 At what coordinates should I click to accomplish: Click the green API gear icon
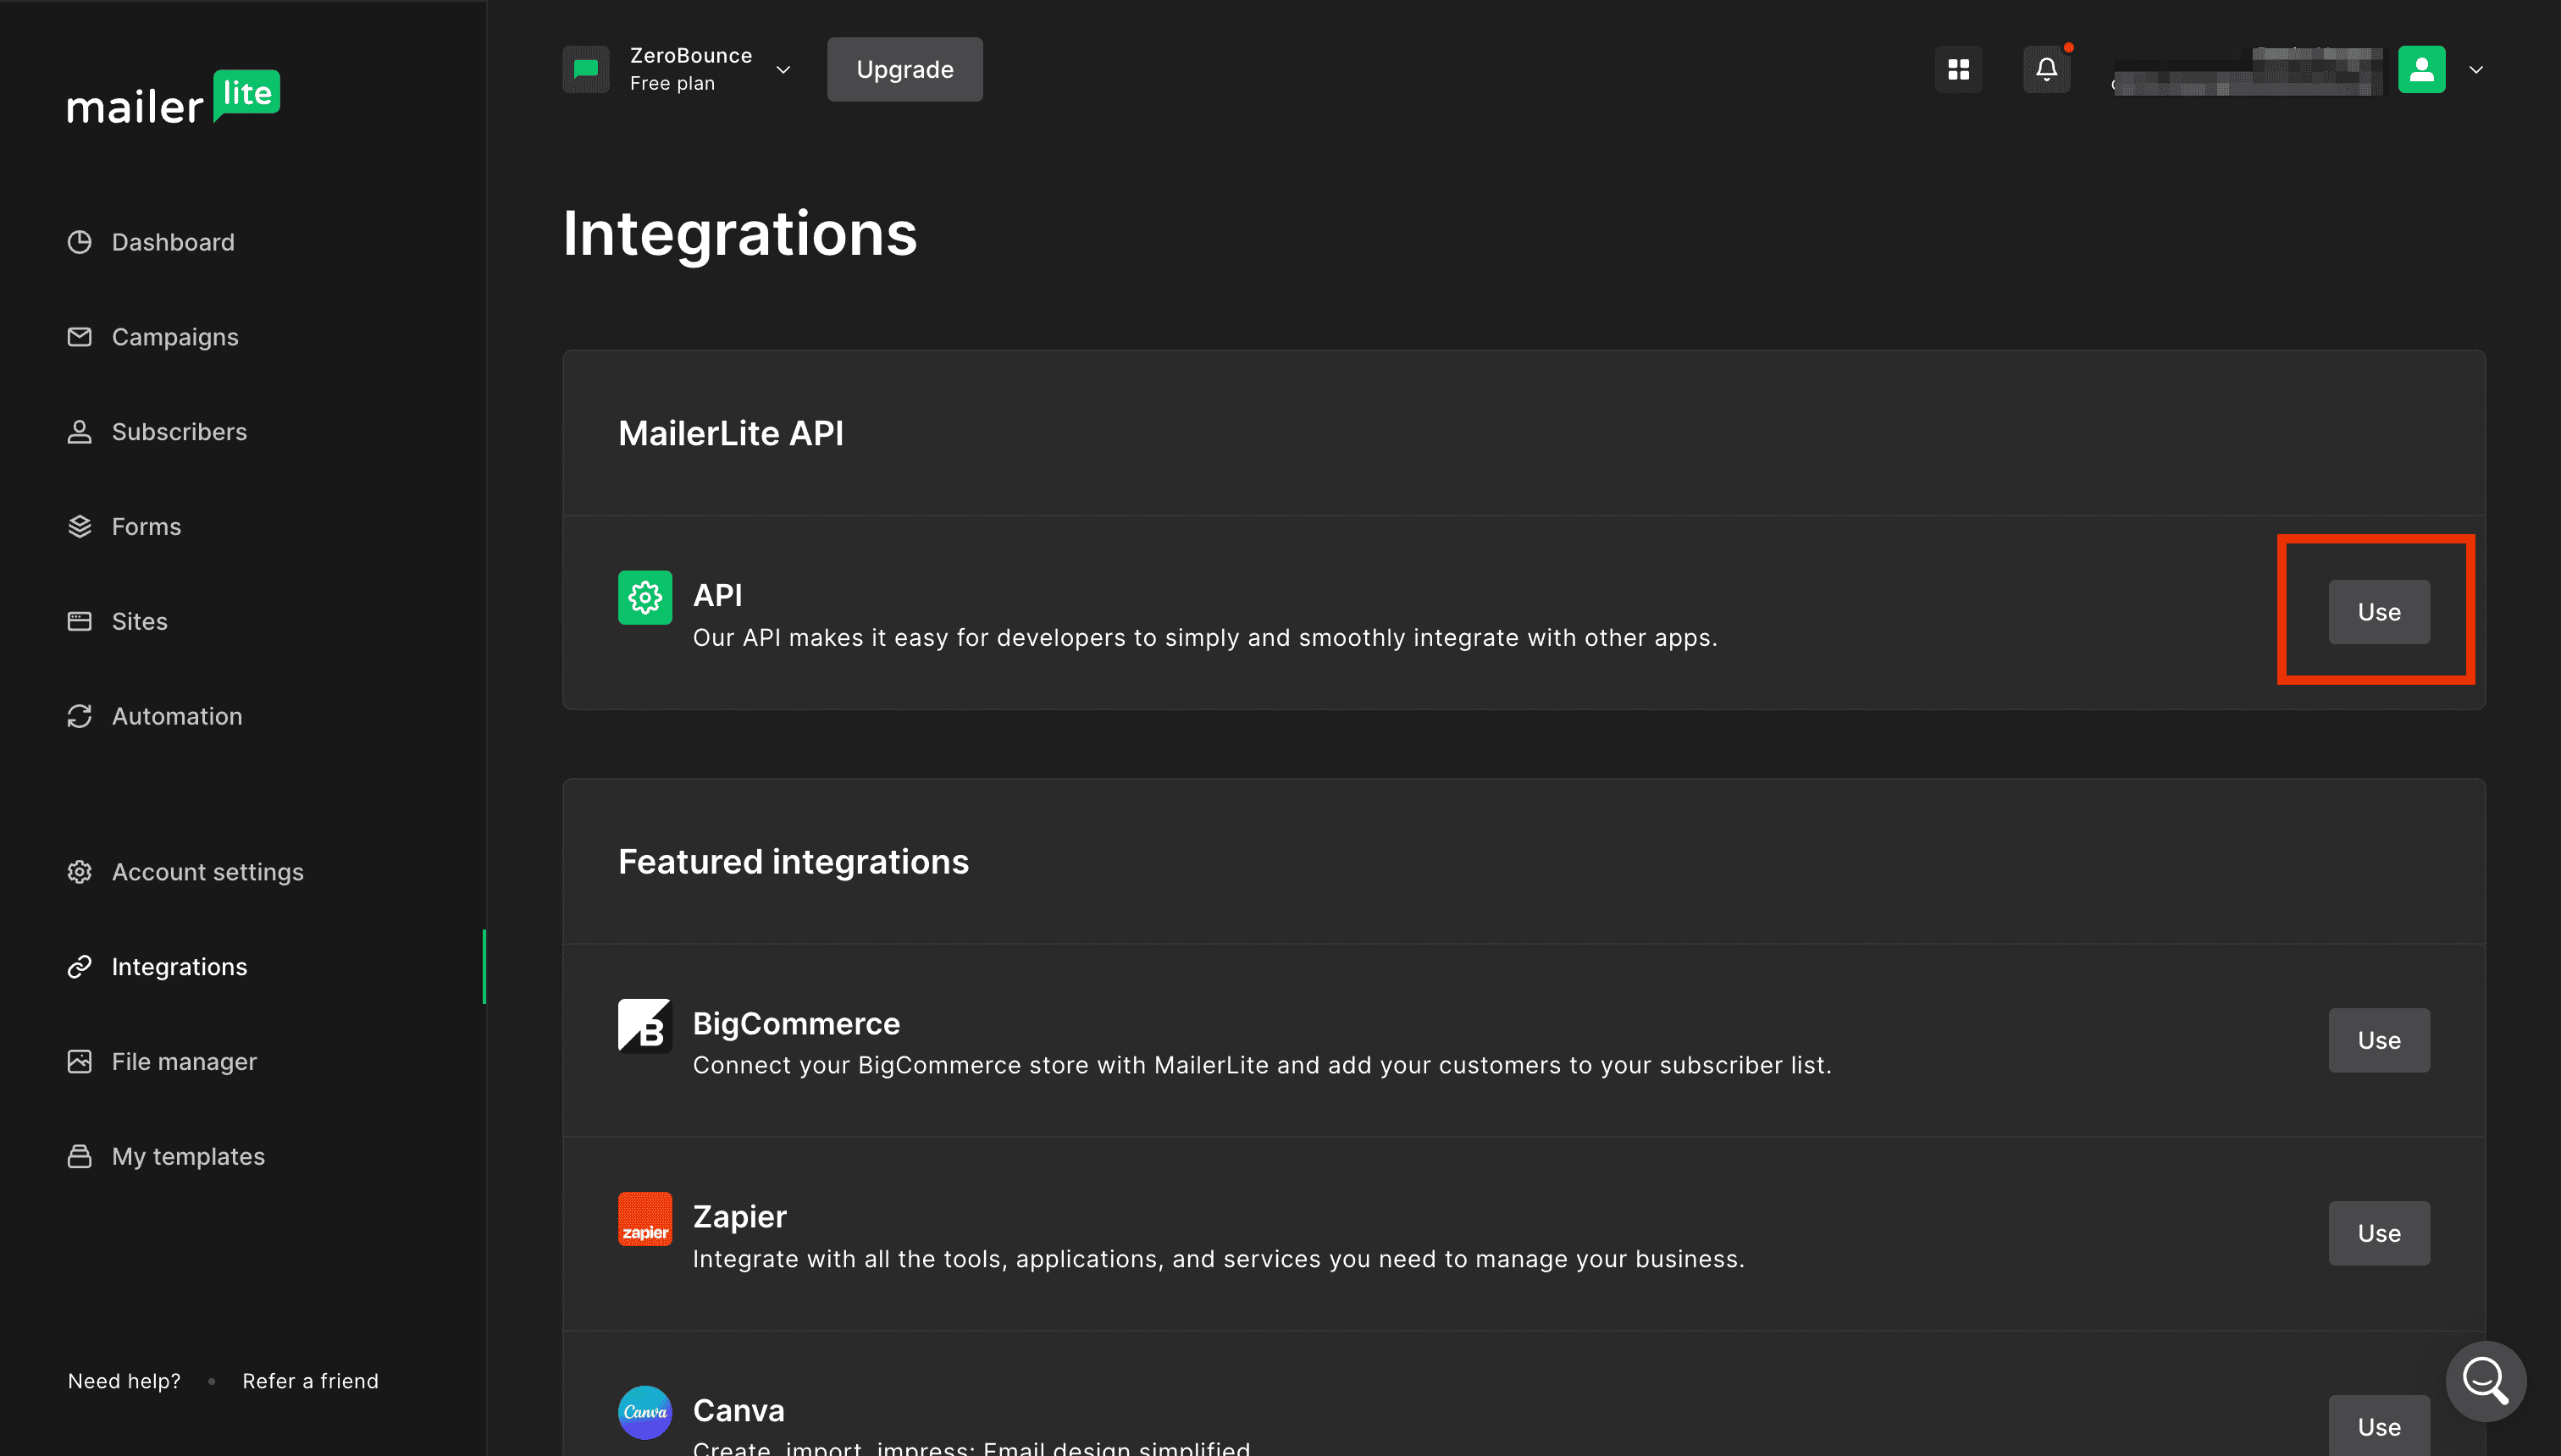tap(645, 597)
